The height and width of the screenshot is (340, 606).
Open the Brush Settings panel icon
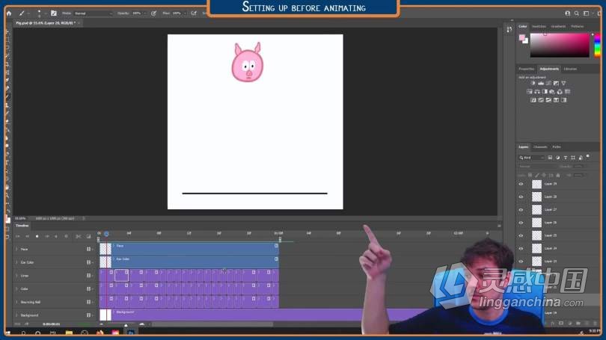coord(54,13)
